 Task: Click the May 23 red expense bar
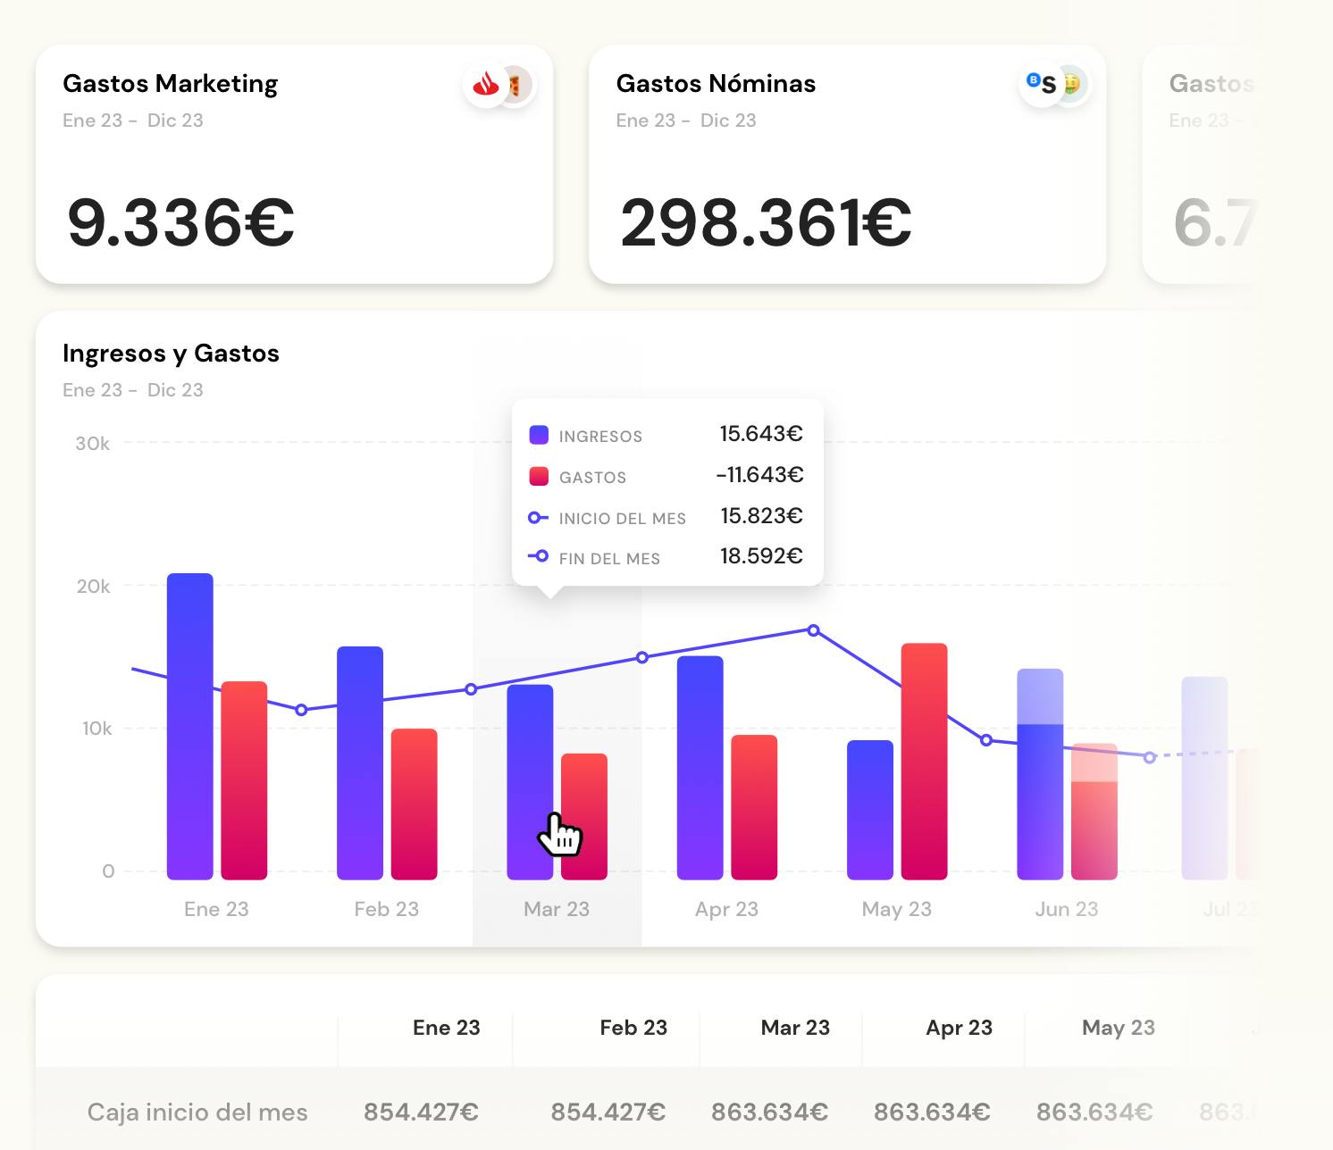pos(924,761)
